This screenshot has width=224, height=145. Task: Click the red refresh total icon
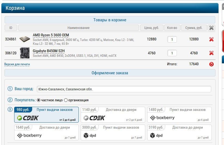click(x=211, y=64)
